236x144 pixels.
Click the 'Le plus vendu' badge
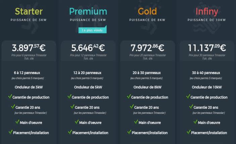click(x=92, y=30)
